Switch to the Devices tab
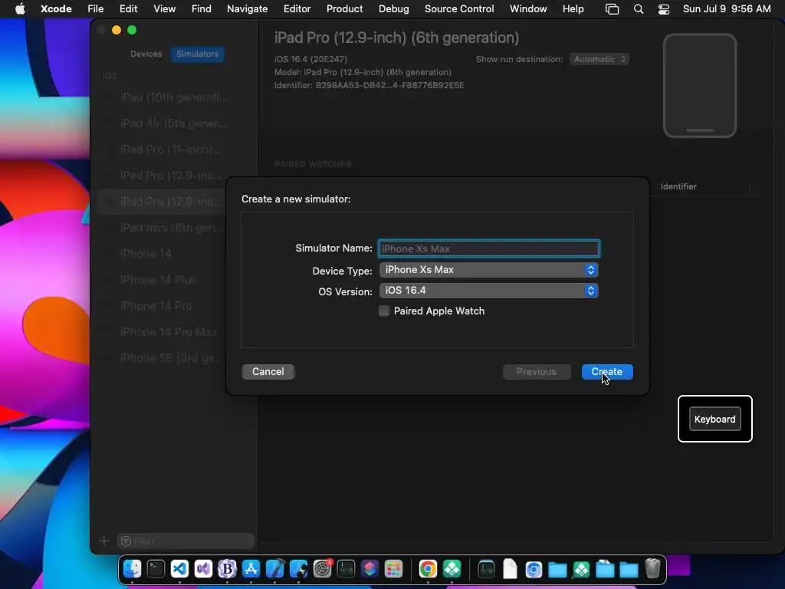785x589 pixels. click(146, 54)
